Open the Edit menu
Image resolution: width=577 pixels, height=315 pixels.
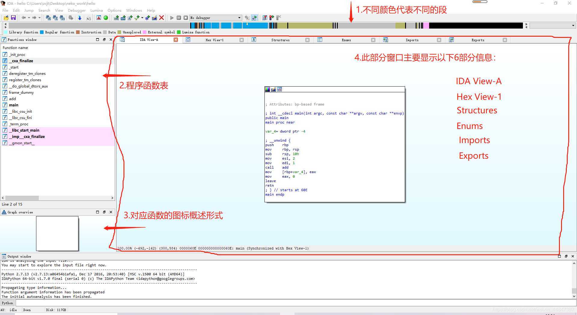tap(16, 10)
